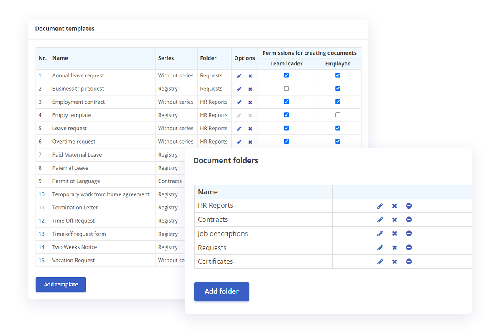Click the Add template button
This screenshot has width=500, height=333.
61,285
